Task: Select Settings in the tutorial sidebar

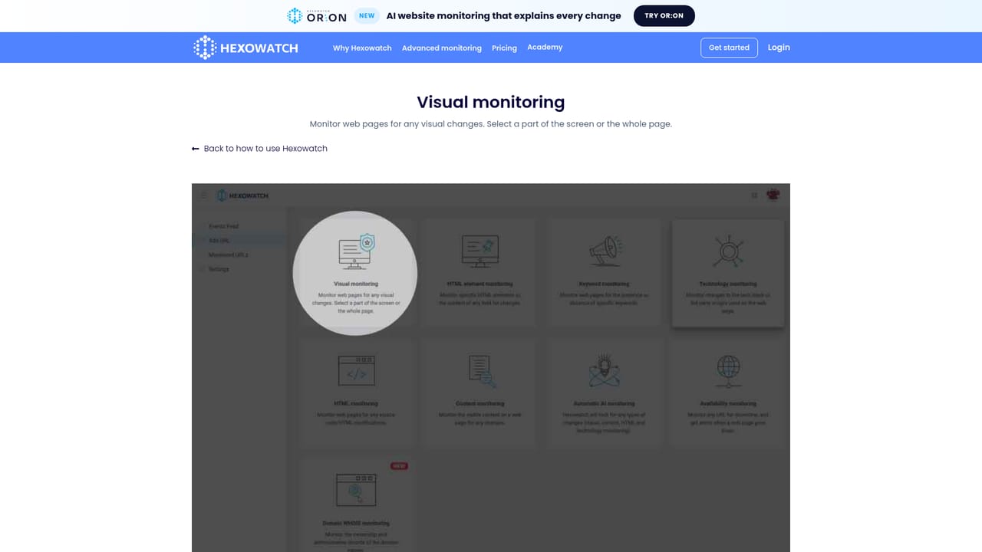Action: click(x=219, y=269)
